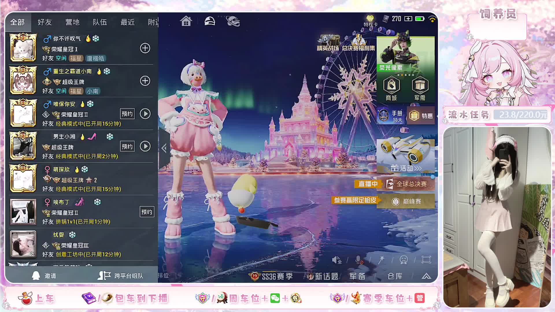The height and width of the screenshot is (312, 555).
Task: Click plus icon to invite 重生之霸道小南
Action: tap(145, 81)
